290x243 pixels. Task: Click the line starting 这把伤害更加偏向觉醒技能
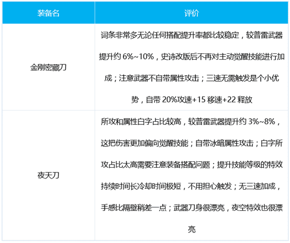192,143
